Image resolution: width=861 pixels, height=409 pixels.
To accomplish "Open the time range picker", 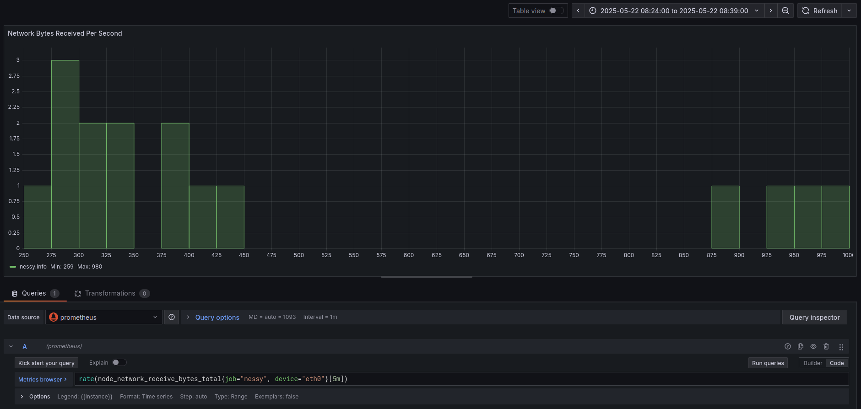I will [x=674, y=11].
